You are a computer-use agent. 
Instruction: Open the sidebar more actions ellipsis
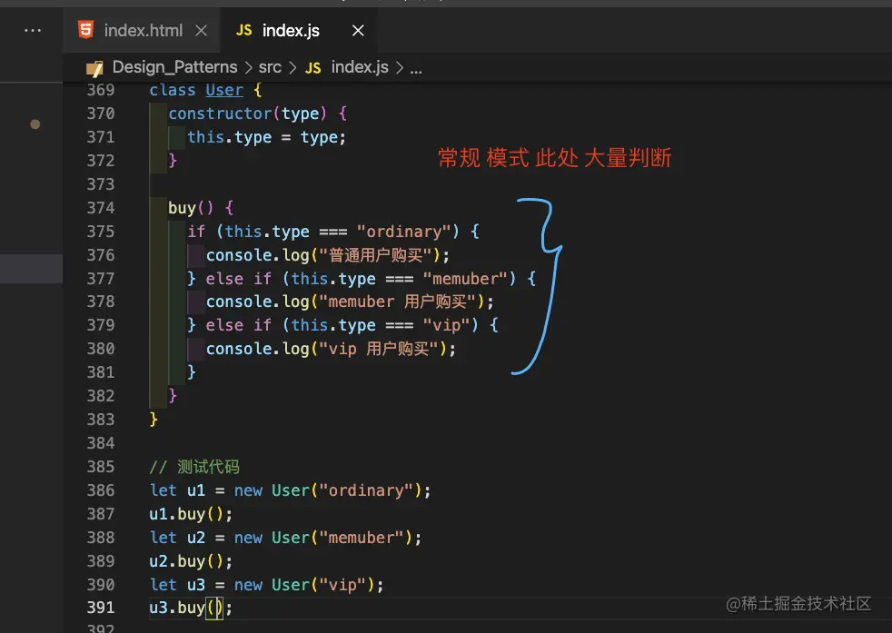tap(33, 30)
